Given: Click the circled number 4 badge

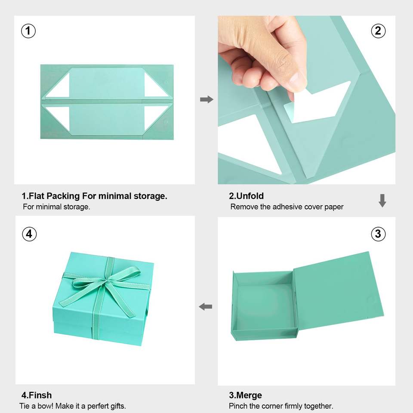Looking at the screenshot, I should pos(29,234).
